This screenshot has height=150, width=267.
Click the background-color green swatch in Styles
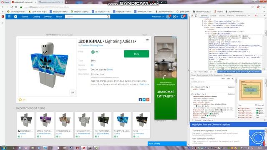(210, 114)
